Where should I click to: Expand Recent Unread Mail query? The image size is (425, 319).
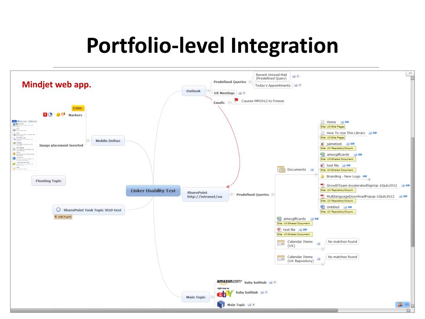(x=298, y=76)
